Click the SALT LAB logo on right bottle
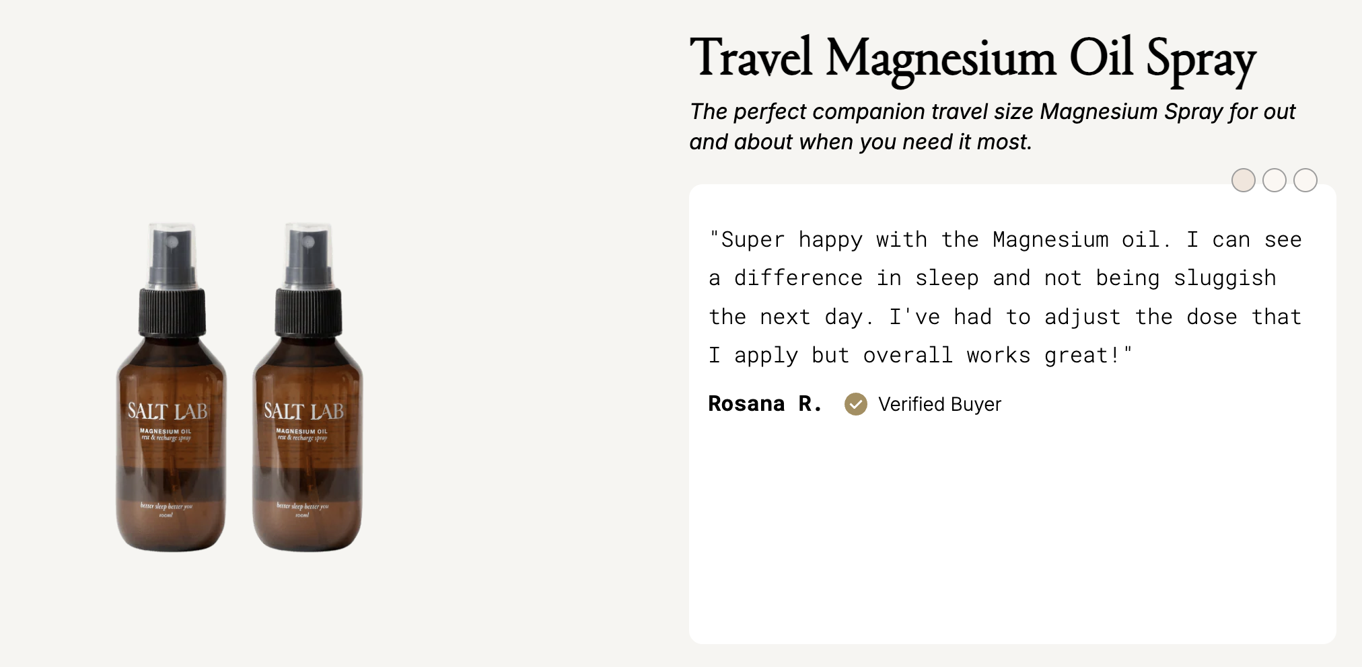1362x667 pixels. [303, 411]
